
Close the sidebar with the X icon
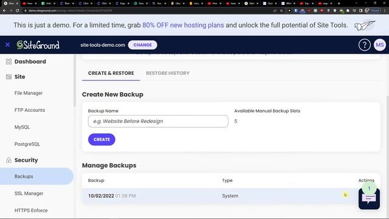point(7,44)
